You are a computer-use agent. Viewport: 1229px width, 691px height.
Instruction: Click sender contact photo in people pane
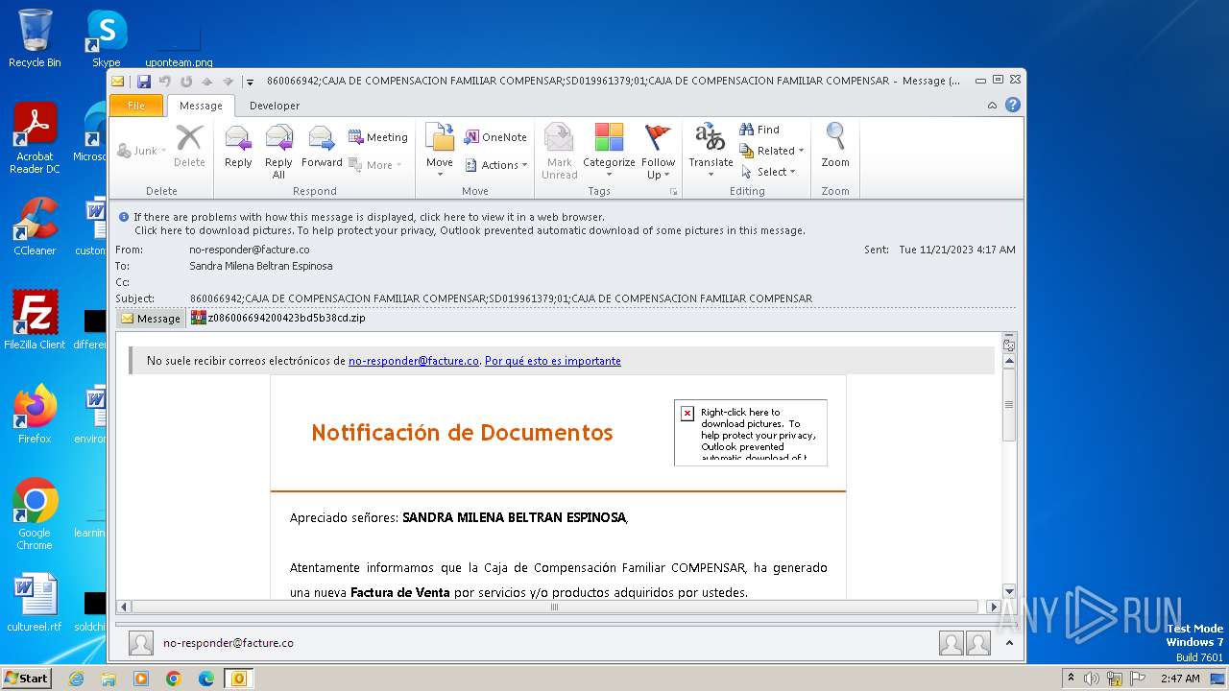[x=141, y=643]
